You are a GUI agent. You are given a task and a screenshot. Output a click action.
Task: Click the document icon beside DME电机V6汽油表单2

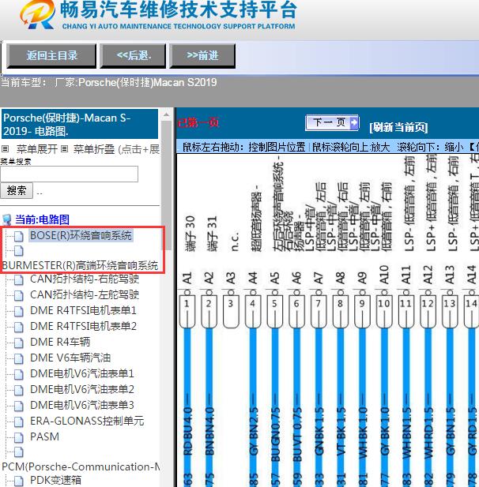[19, 390]
